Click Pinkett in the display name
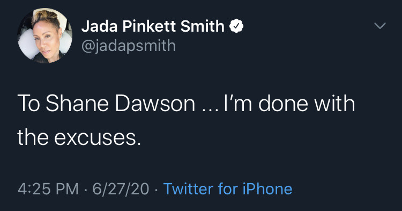402x211 pixels. [149, 26]
